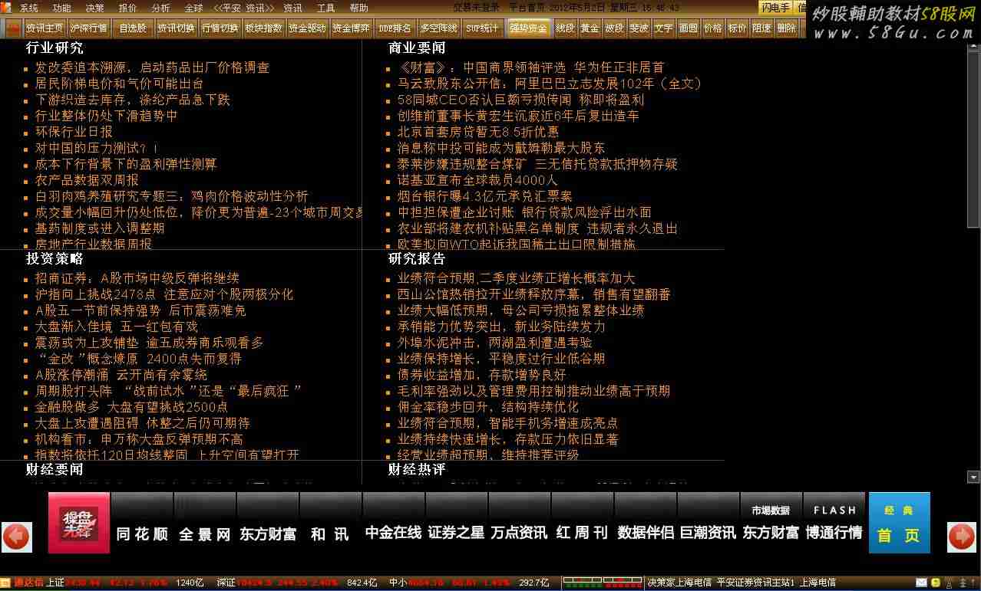Open the 操盘先锋 red tile

pyautogui.click(x=79, y=523)
